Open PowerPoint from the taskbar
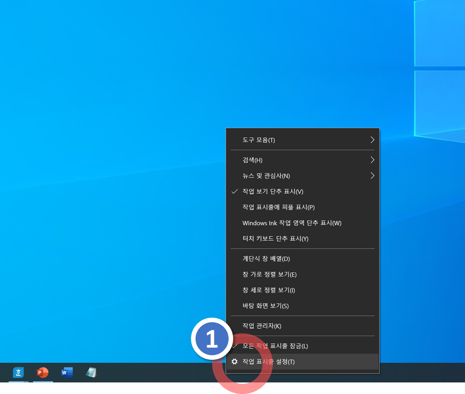This screenshot has height=394, width=465. (x=43, y=373)
